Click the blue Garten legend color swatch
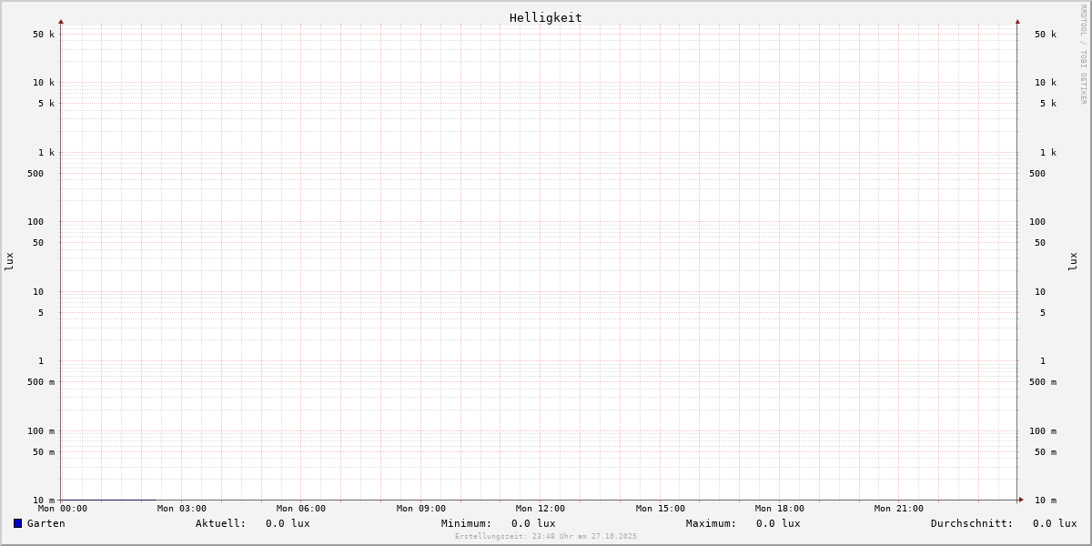1092x546 pixels. click(17, 523)
